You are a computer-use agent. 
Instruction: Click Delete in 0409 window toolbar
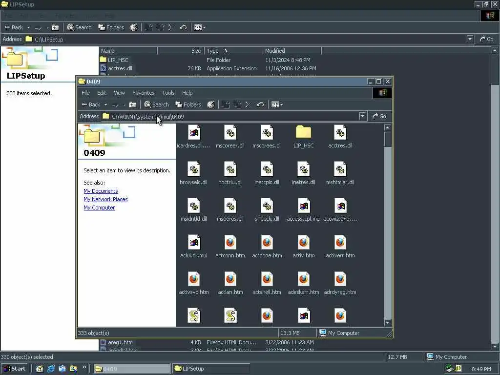248,104
